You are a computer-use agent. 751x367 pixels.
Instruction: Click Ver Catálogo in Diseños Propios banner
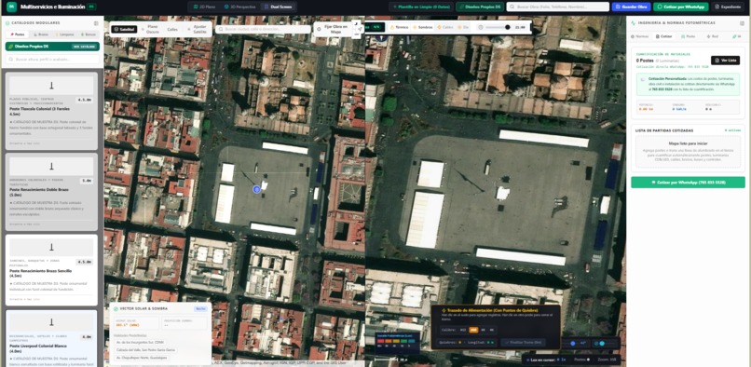(83, 47)
